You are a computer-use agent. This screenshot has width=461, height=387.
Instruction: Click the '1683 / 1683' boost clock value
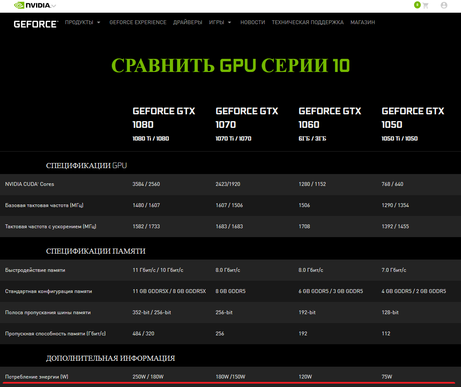pyautogui.click(x=229, y=227)
